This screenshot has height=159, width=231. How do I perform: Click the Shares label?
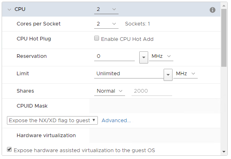coord(25,91)
